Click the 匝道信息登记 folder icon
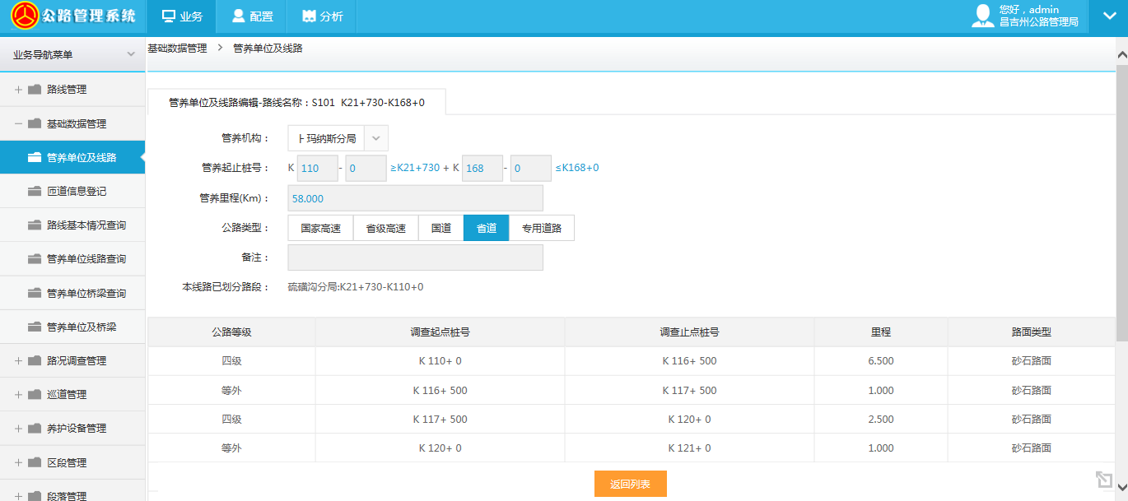This screenshot has width=1128, height=501. [x=35, y=192]
